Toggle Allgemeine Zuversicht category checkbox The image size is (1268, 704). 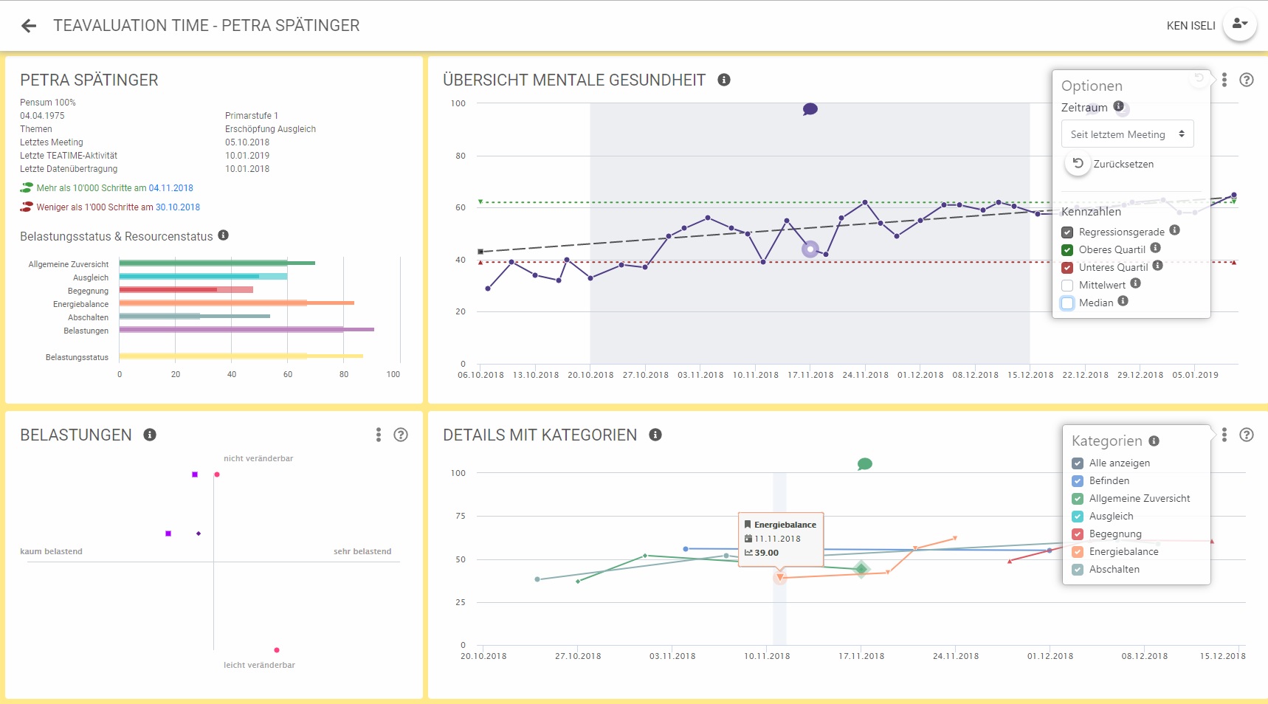(x=1078, y=499)
